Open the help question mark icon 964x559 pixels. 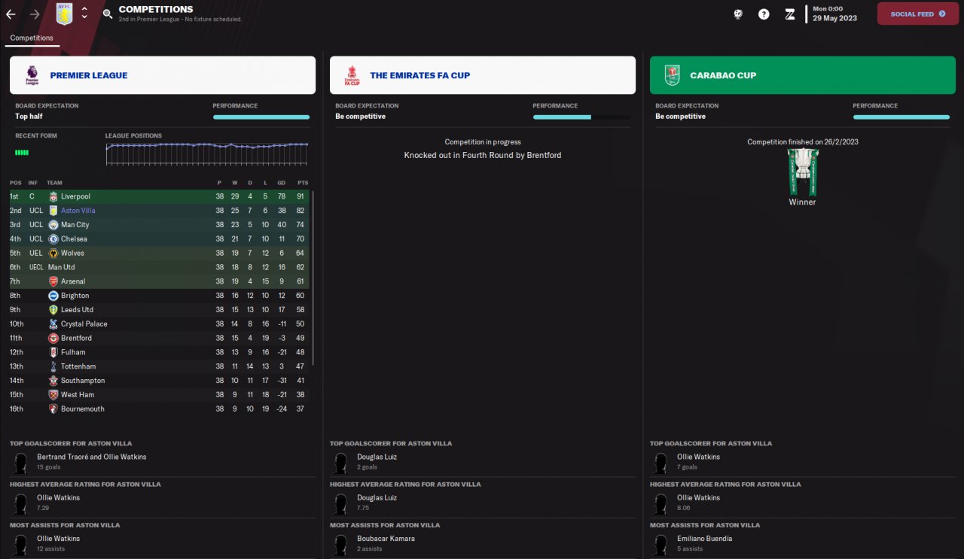tap(764, 14)
